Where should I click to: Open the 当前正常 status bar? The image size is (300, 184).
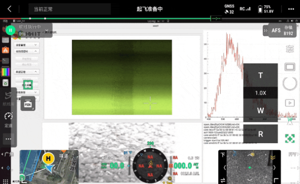[69, 9]
